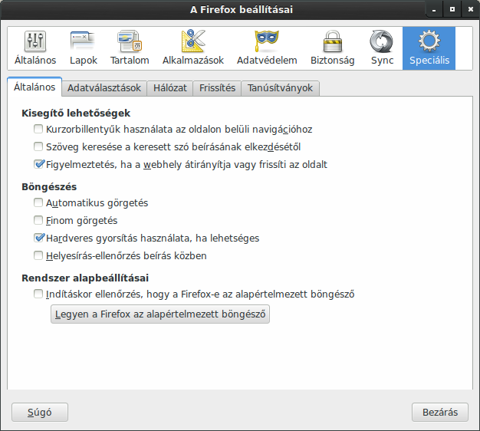The height and width of the screenshot is (431, 480).
Task: Enable Szöveg keresése beírás elkezdésétől checkbox
Action: coord(38,146)
